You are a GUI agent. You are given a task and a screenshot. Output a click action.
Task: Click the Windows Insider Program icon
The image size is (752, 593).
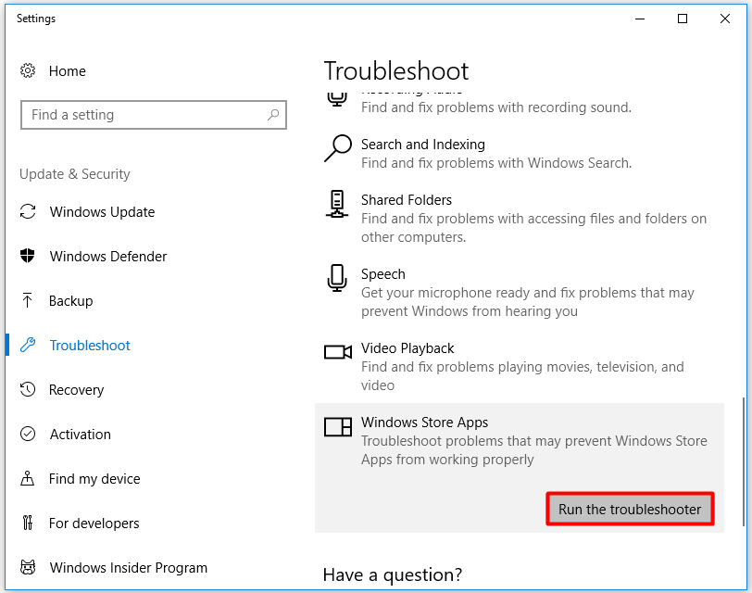[28, 568]
